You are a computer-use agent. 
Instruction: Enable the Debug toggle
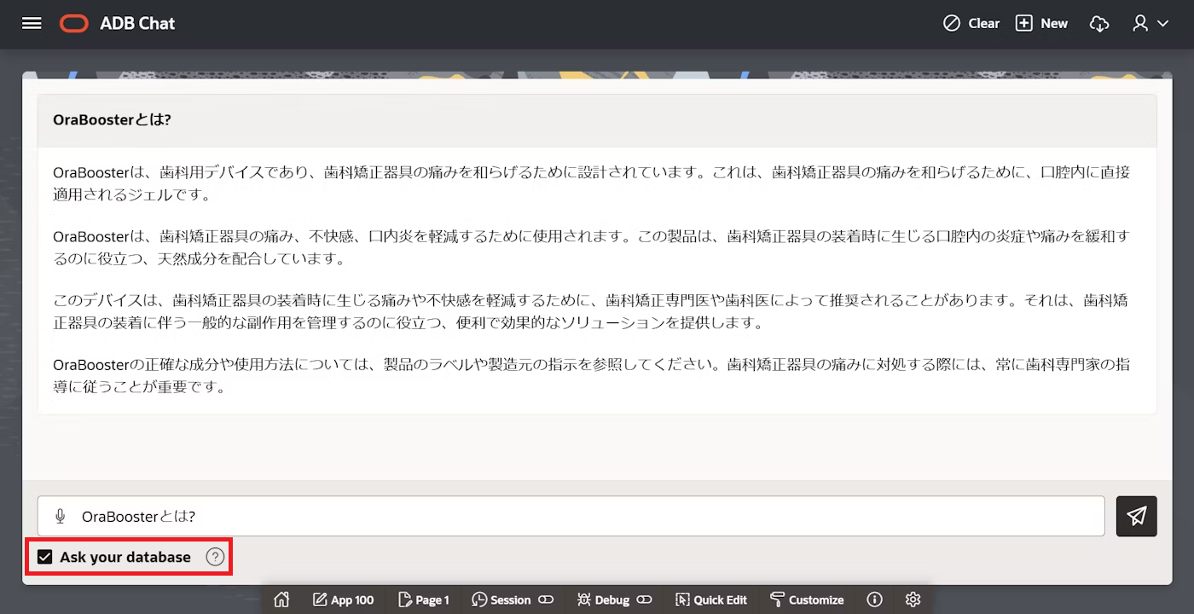coord(646,600)
